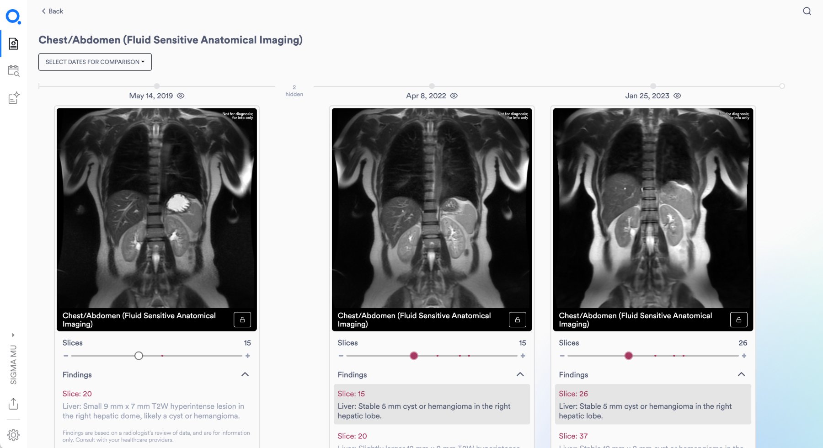Click the share/export icon in sidebar
Viewport: 823px width, 448px height.
[x=14, y=404]
